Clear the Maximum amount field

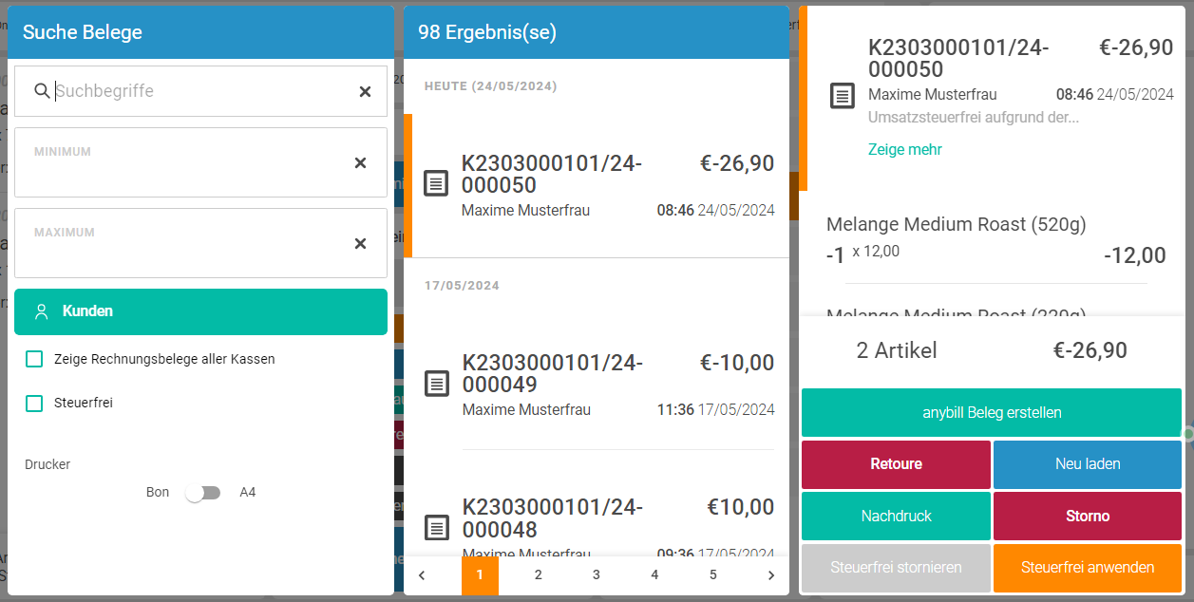tap(360, 244)
